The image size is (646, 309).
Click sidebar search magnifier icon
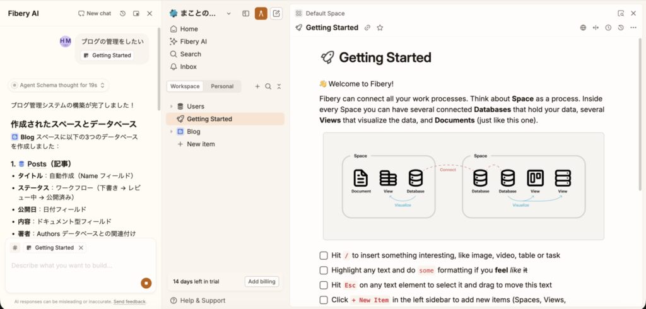pos(268,86)
